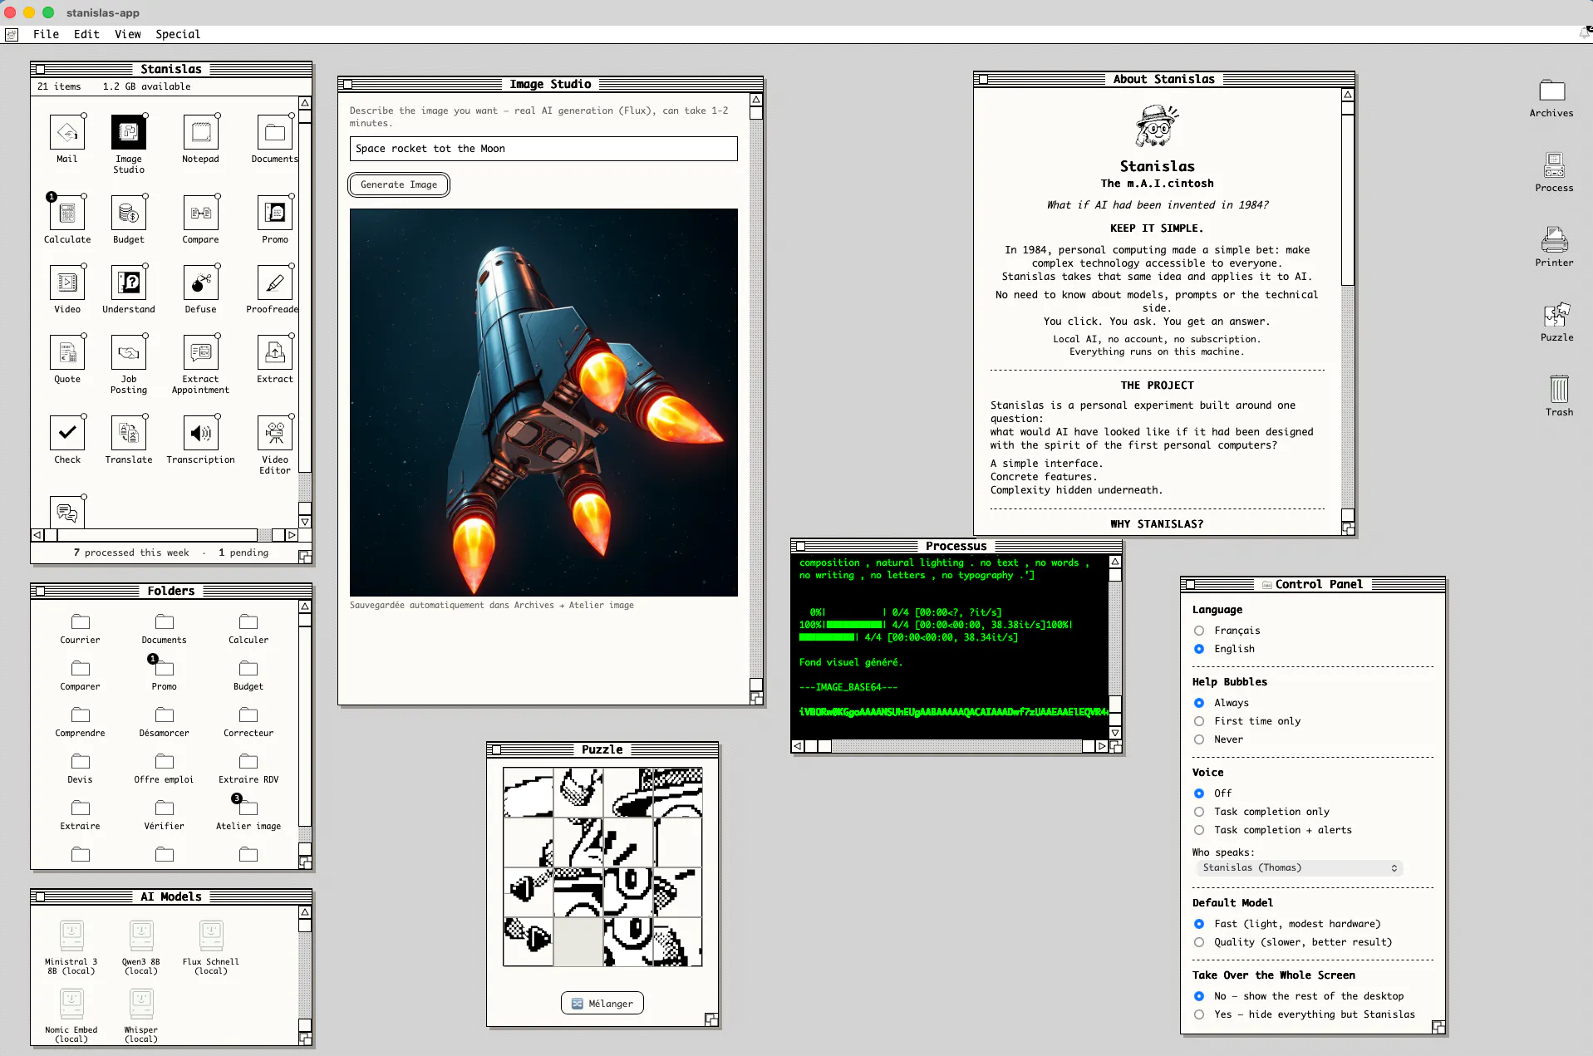The image size is (1593, 1056).
Task: Open the Special menu
Action: [178, 34]
